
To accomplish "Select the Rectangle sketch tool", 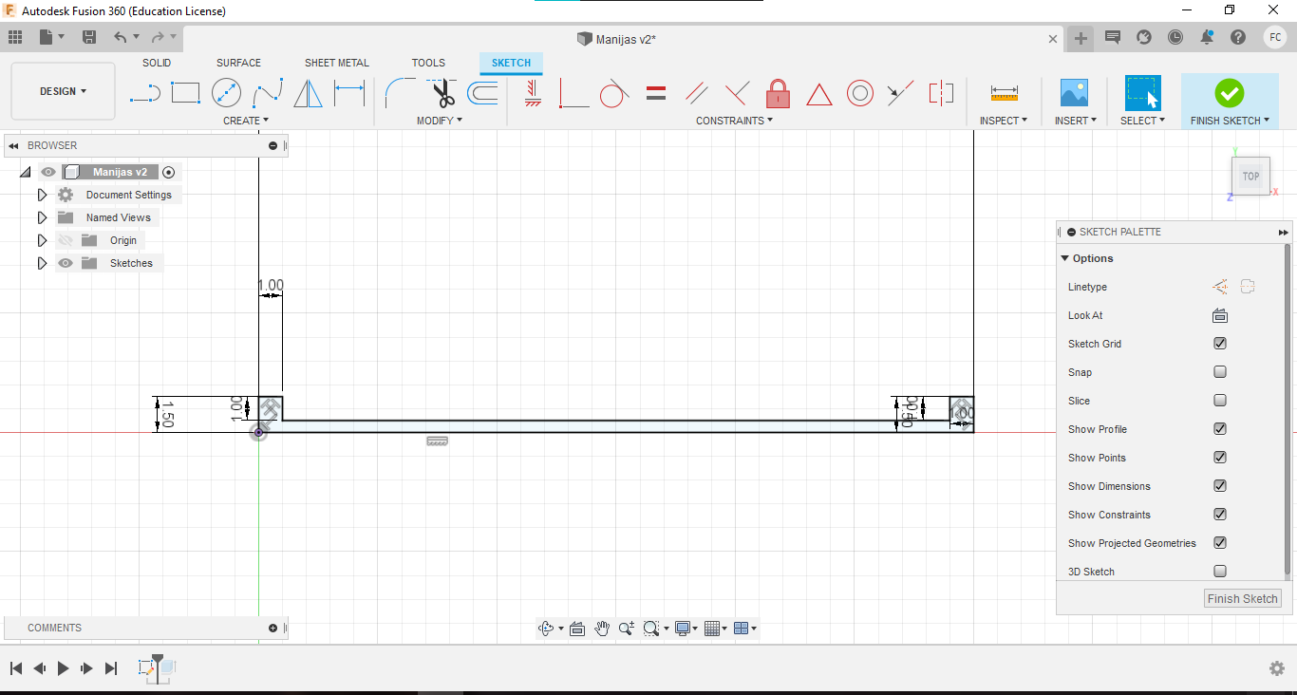I will (185, 93).
